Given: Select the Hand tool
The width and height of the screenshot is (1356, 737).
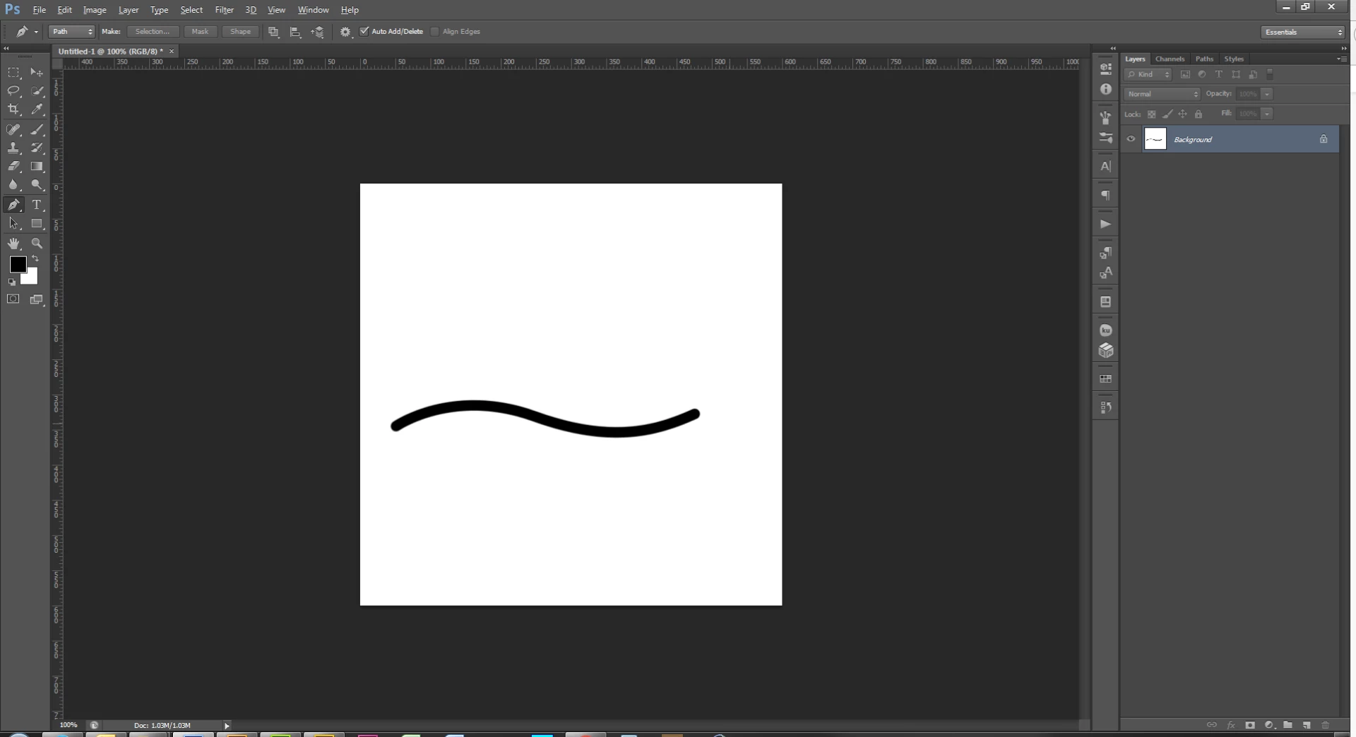Looking at the screenshot, I should [x=13, y=244].
